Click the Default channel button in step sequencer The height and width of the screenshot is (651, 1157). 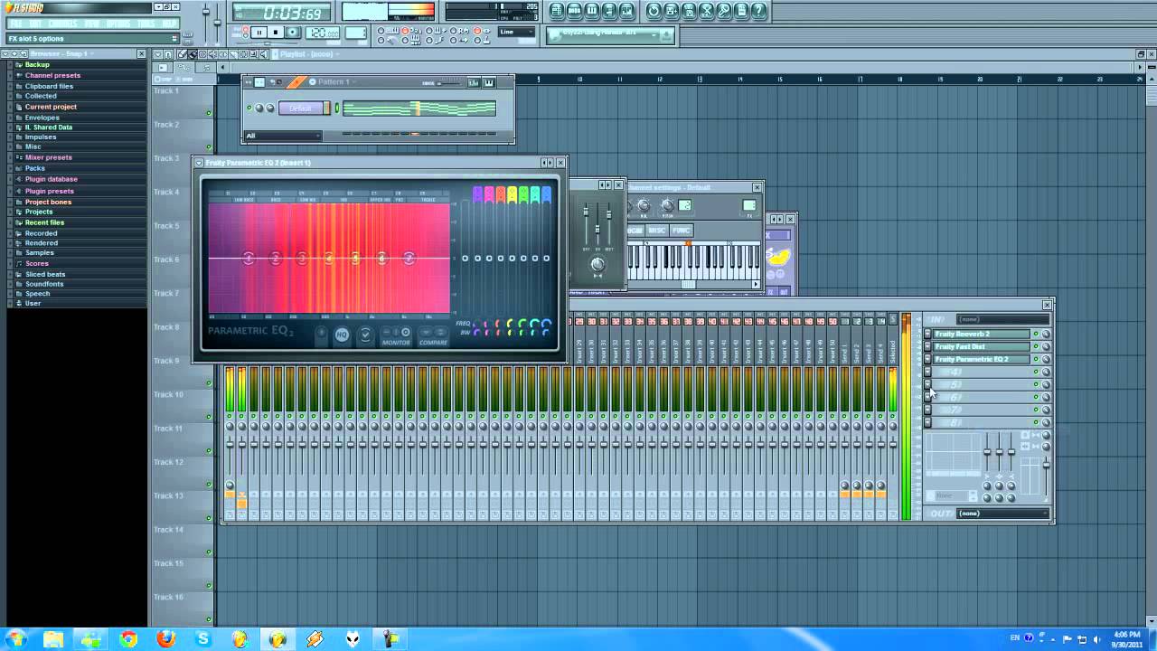302,108
